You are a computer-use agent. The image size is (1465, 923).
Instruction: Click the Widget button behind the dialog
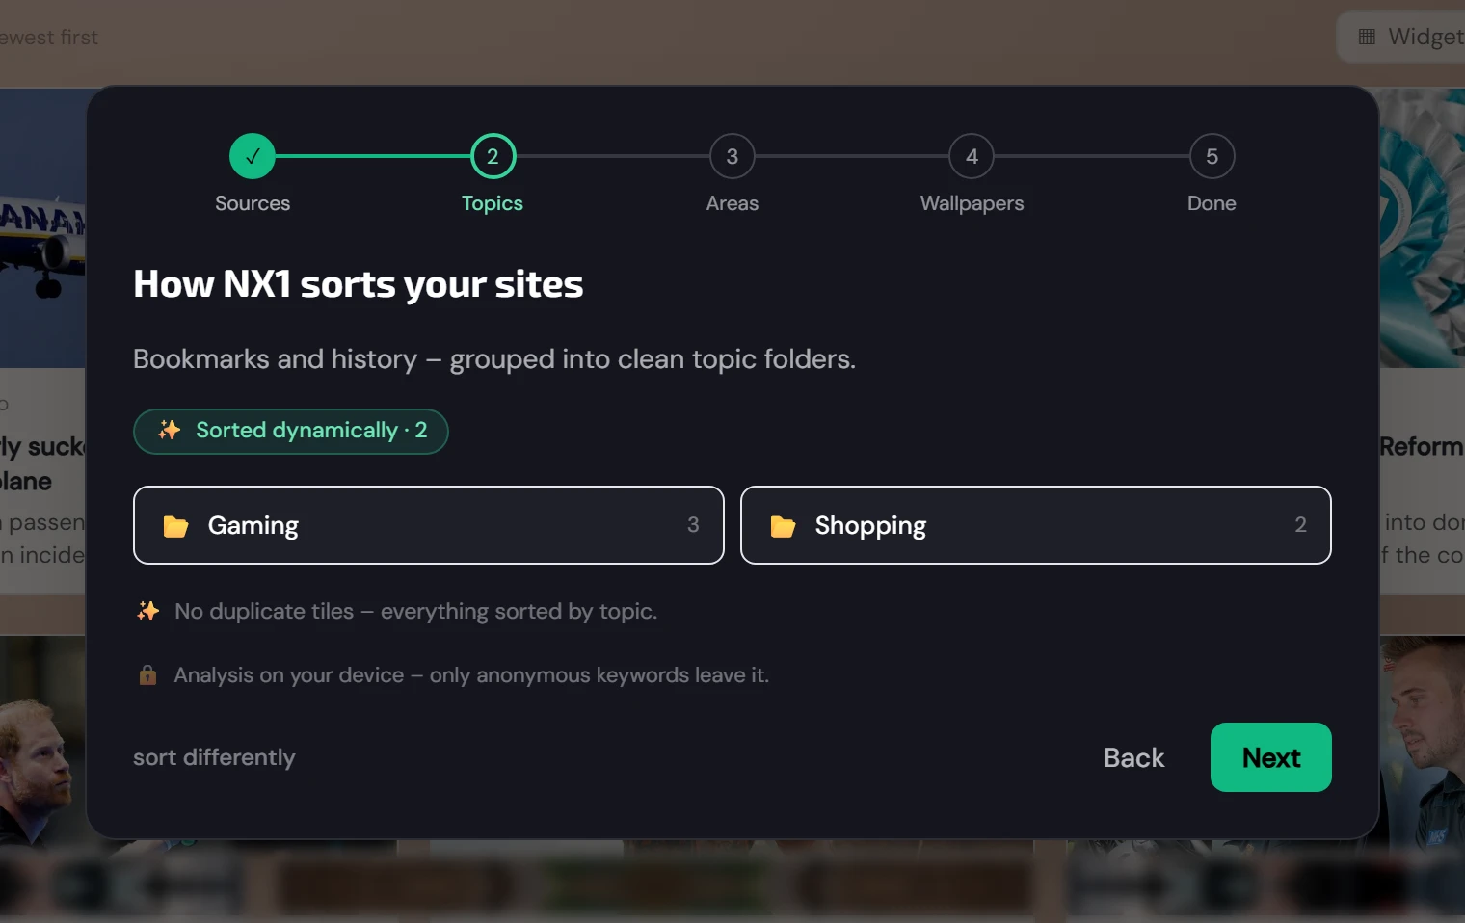click(1401, 37)
